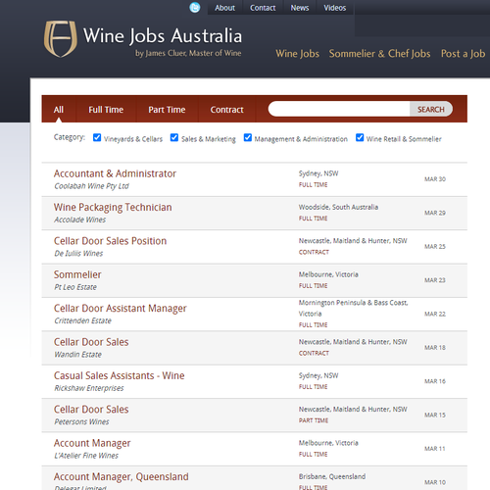Click the Brisbane, Queensland location text
The height and width of the screenshot is (490, 490).
[x=332, y=476]
